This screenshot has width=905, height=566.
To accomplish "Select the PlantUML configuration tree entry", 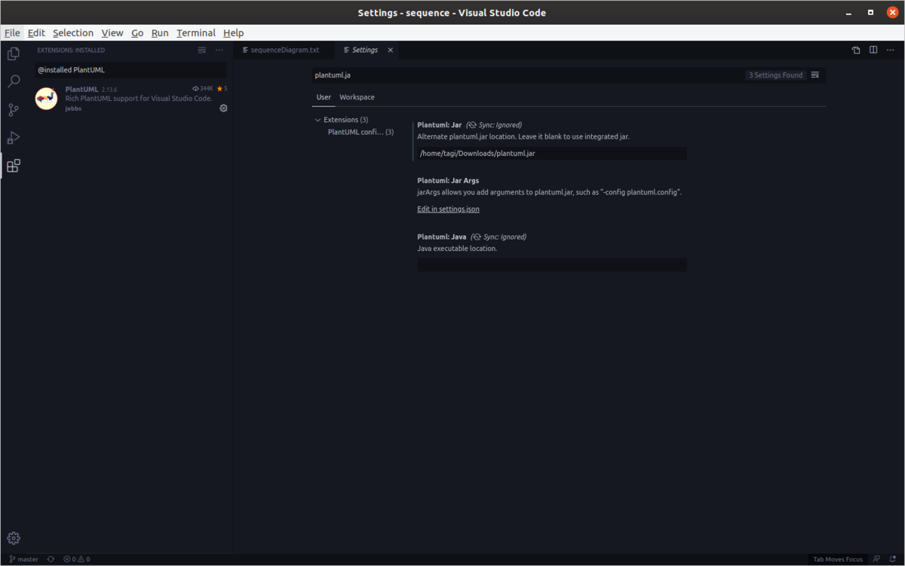I will (360, 133).
